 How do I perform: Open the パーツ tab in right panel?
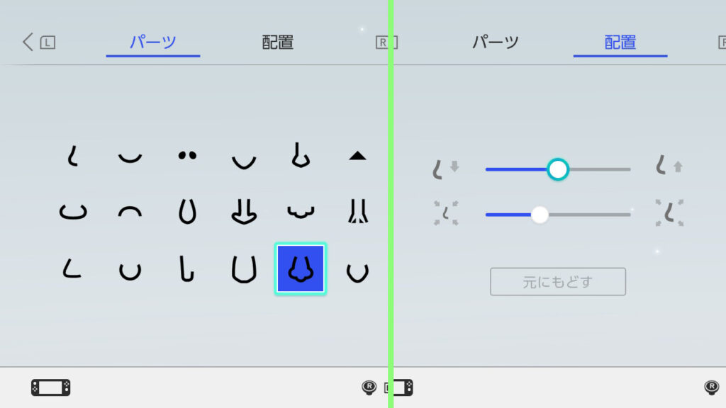(496, 42)
